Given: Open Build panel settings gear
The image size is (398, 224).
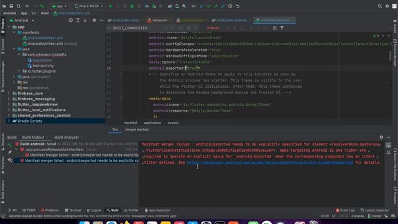Looking at the screenshot, I should click(381, 137).
